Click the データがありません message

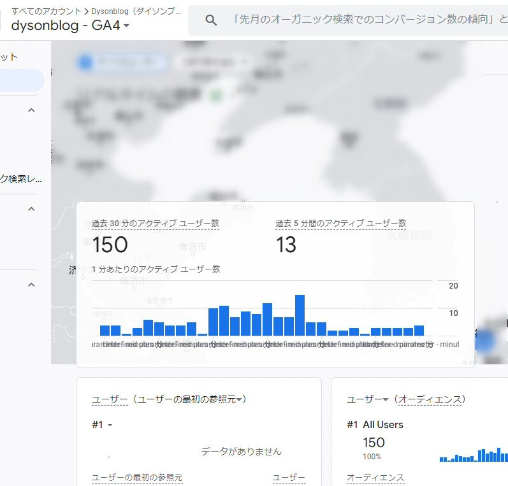pyautogui.click(x=242, y=452)
